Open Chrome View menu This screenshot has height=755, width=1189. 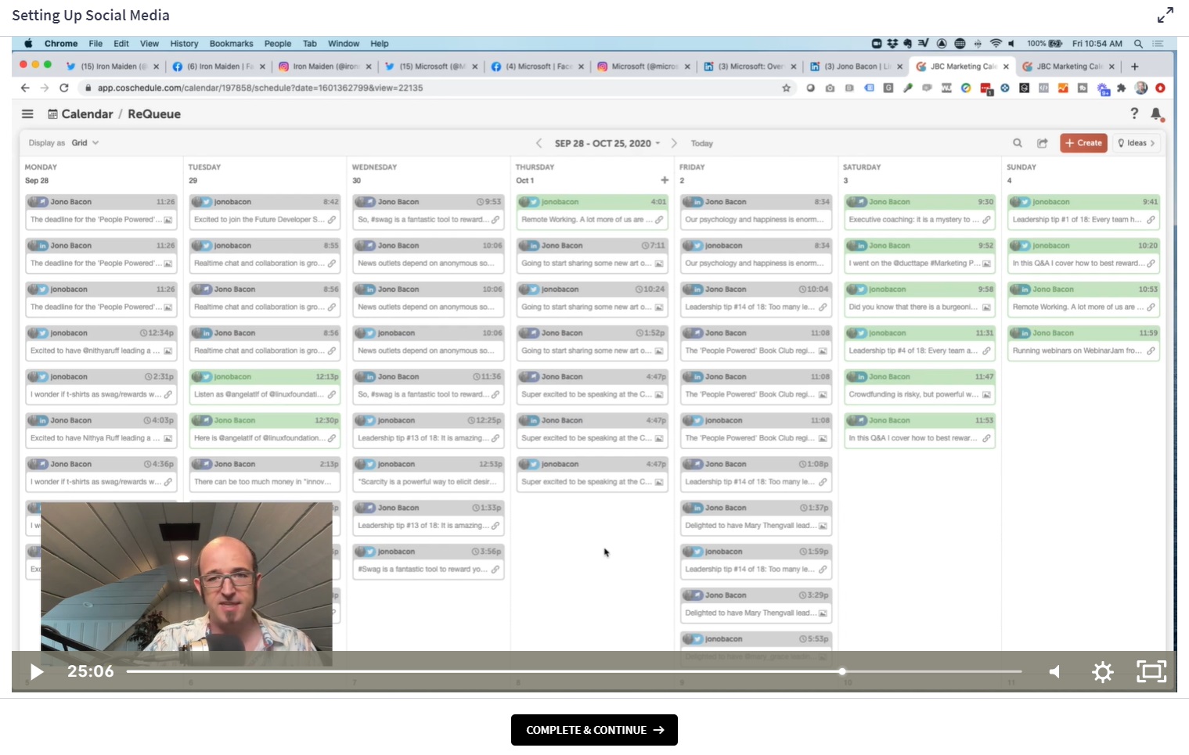coord(150,44)
